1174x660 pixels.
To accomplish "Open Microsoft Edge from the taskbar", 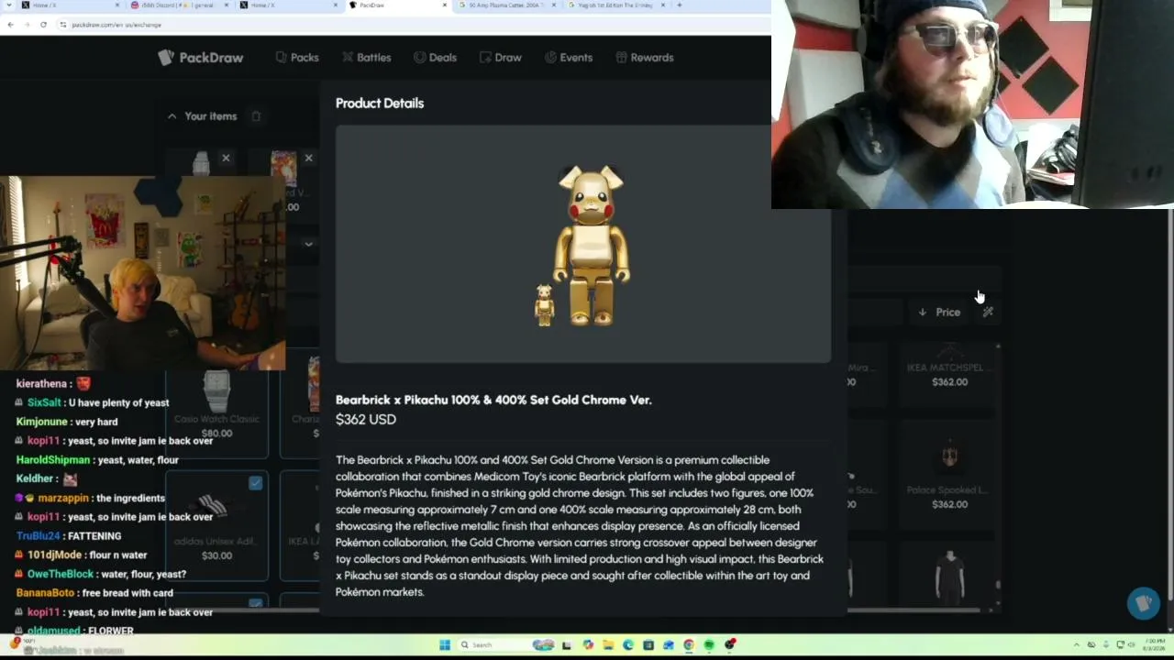I will [628, 645].
